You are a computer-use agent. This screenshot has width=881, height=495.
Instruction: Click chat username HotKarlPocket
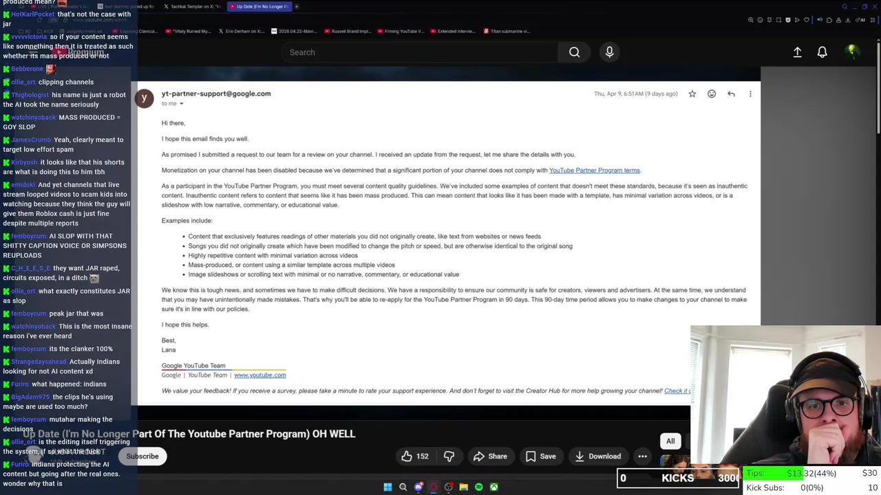click(32, 14)
